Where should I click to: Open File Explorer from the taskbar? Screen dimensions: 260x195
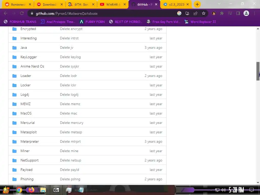[43, 190]
